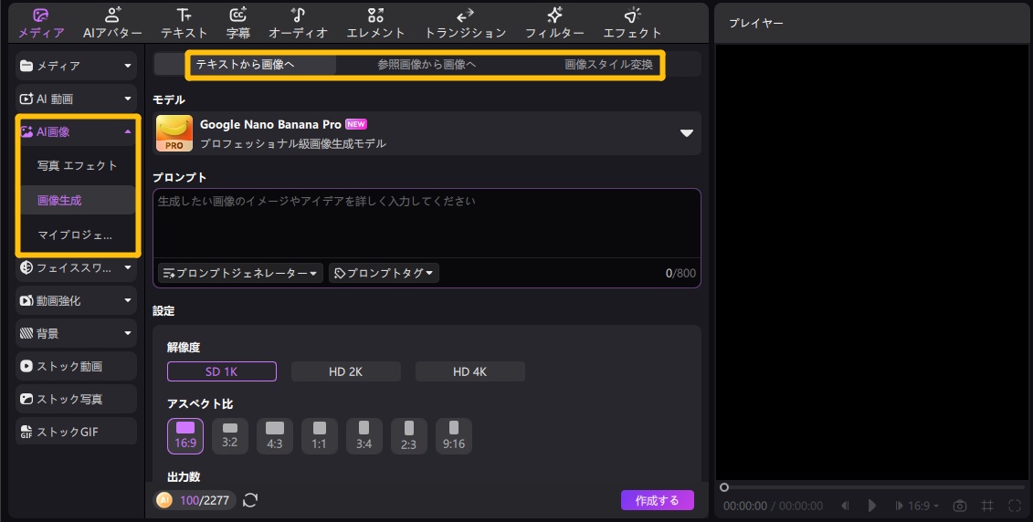The image size is (1033, 522).
Task: Expand the メディア sidebar section
Action: [77, 65]
